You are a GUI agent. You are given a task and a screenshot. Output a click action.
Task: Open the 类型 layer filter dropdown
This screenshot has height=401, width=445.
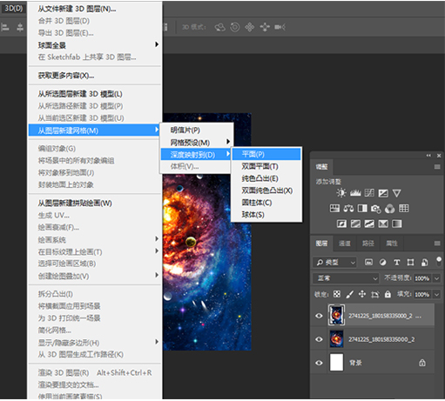334,263
